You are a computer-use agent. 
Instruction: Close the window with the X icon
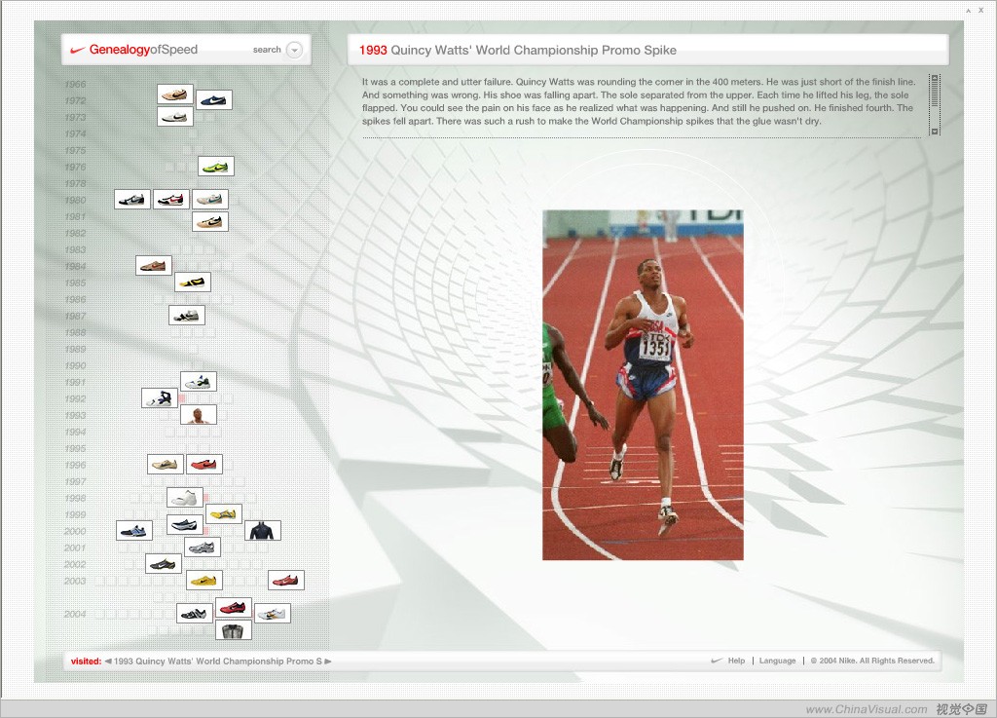pyautogui.click(x=980, y=10)
